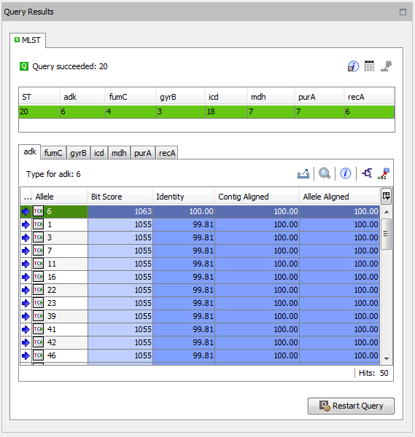Click the TCA sequence icon for allele 7
The height and width of the screenshot is (437, 415).
click(x=38, y=251)
